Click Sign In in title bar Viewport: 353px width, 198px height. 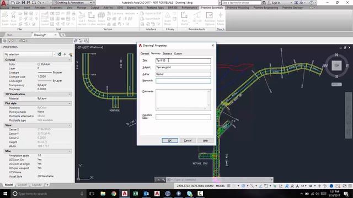pos(276,3)
